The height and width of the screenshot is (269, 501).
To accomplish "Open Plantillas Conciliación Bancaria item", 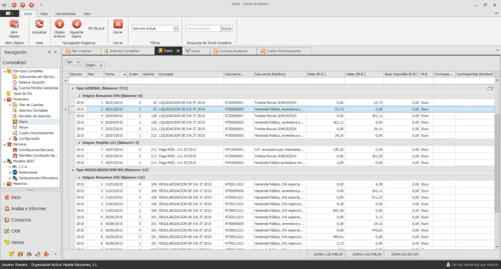I will coord(38,156).
